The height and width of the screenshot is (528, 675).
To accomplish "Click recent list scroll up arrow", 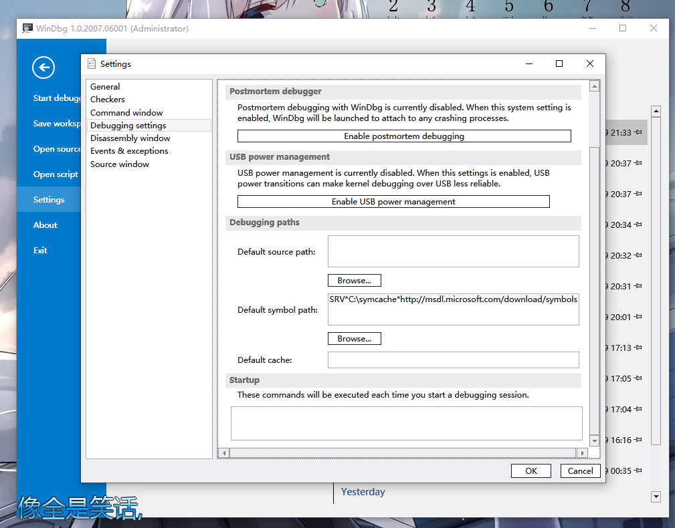I will click(656, 112).
